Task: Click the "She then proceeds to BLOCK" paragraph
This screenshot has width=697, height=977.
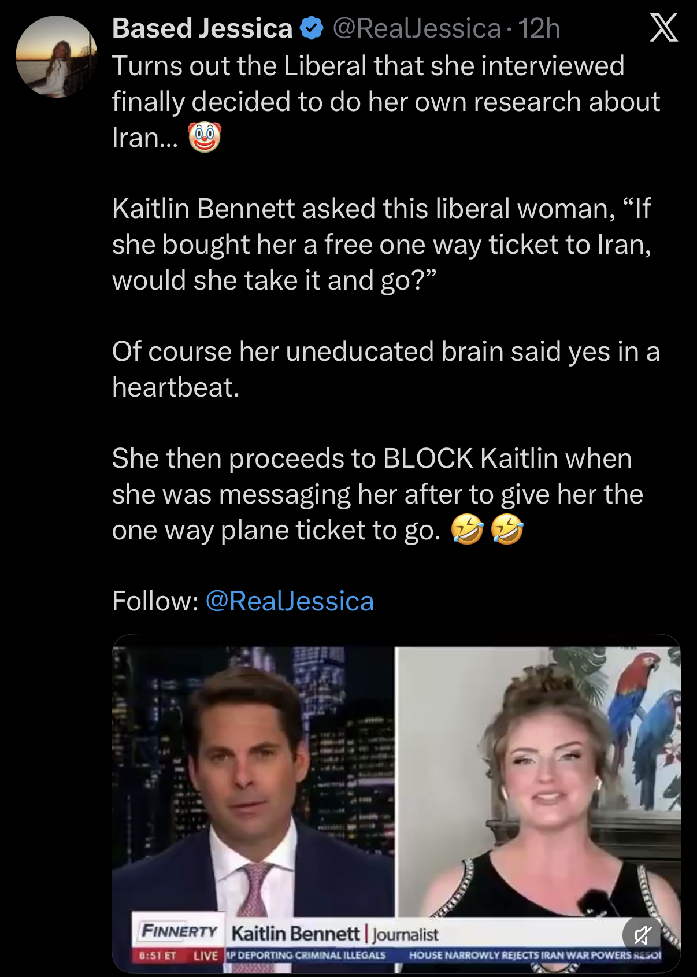Action: 377,494
